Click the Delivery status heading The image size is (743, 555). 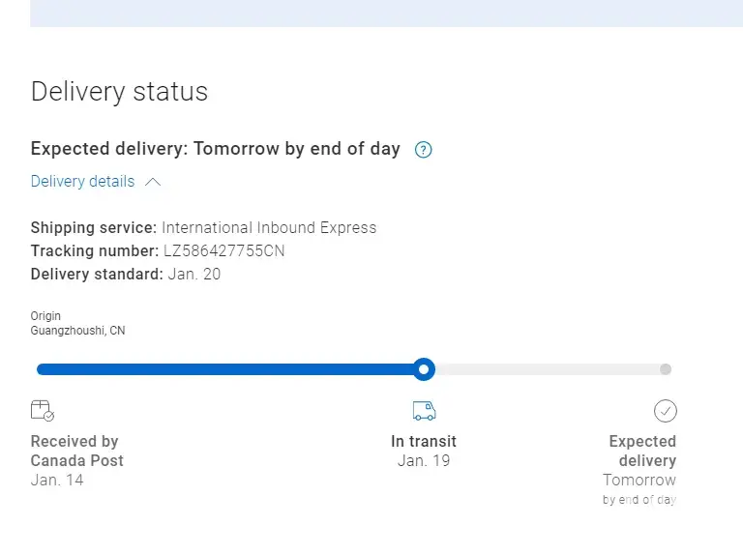pos(119,92)
